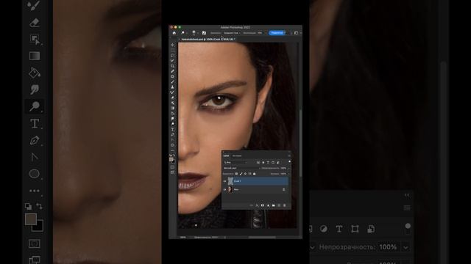Select the open document tab in Photoshop
The width and height of the screenshot is (471, 264).
click(x=208, y=39)
